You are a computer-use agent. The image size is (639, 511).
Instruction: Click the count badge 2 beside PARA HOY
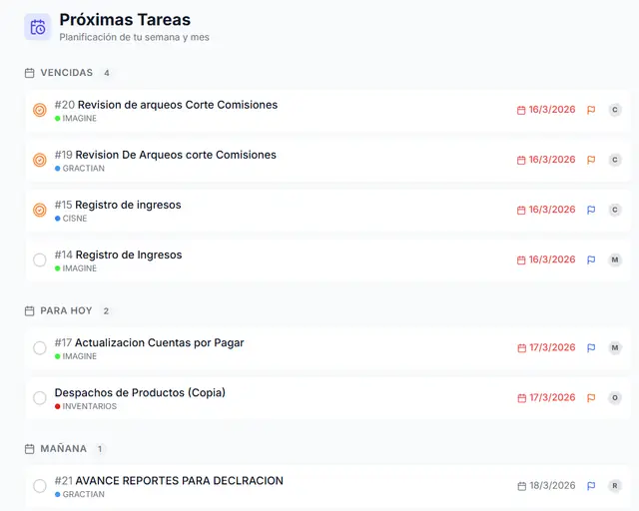coord(106,311)
